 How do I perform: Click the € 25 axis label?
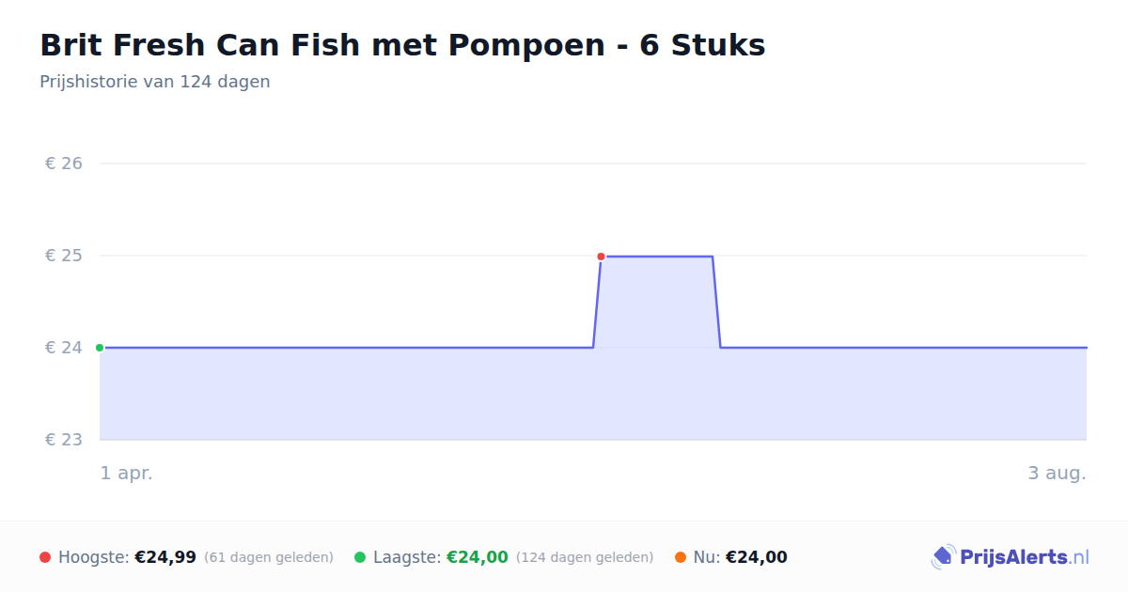pos(64,256)
